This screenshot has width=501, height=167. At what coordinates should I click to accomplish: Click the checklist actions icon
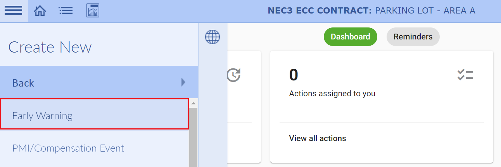click(x=465, y=75)
